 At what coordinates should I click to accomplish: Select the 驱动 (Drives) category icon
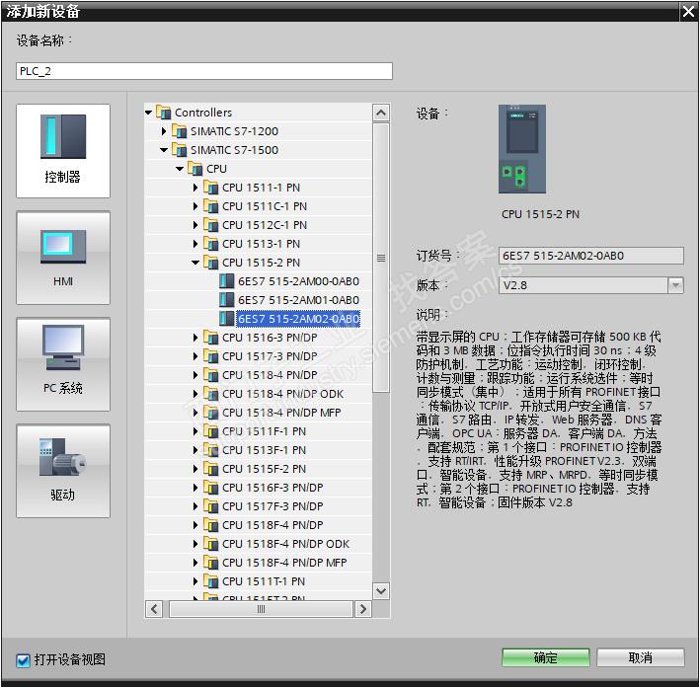[x=63, y=471]
